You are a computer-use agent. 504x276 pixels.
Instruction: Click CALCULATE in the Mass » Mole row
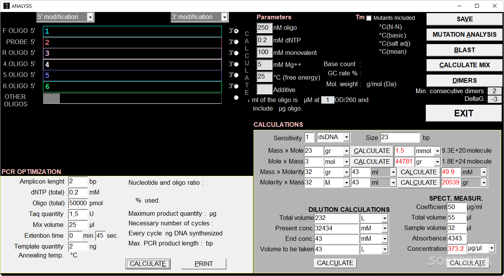tap(372, 151)
